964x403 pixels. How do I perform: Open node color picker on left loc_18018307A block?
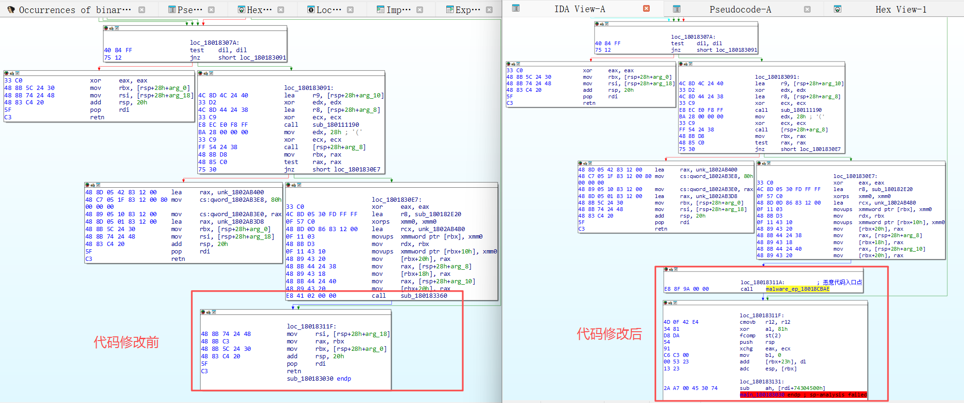point(106,28)
